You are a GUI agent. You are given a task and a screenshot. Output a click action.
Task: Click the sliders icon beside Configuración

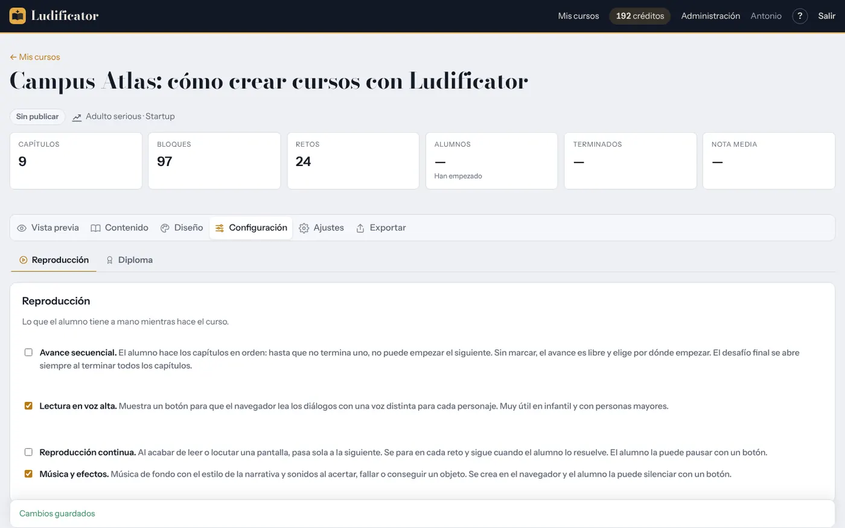(x=220, y=228)
